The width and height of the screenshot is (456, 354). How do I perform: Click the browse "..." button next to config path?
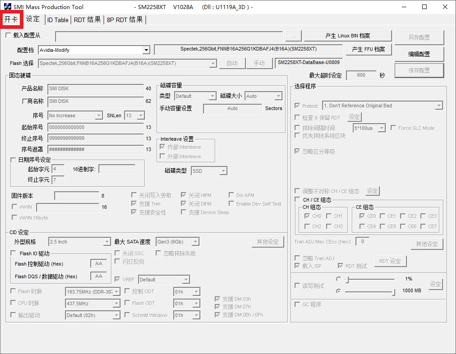click(293, 36)
